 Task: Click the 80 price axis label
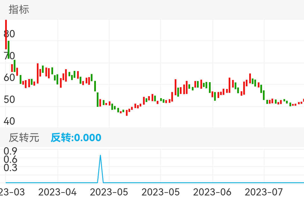[9, 34]
